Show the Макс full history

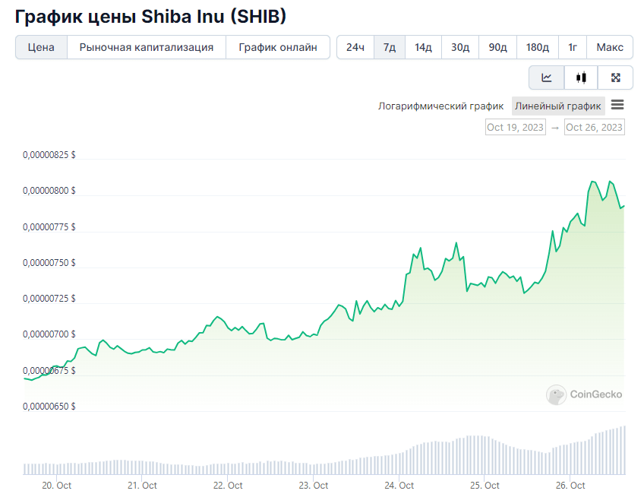610,47
